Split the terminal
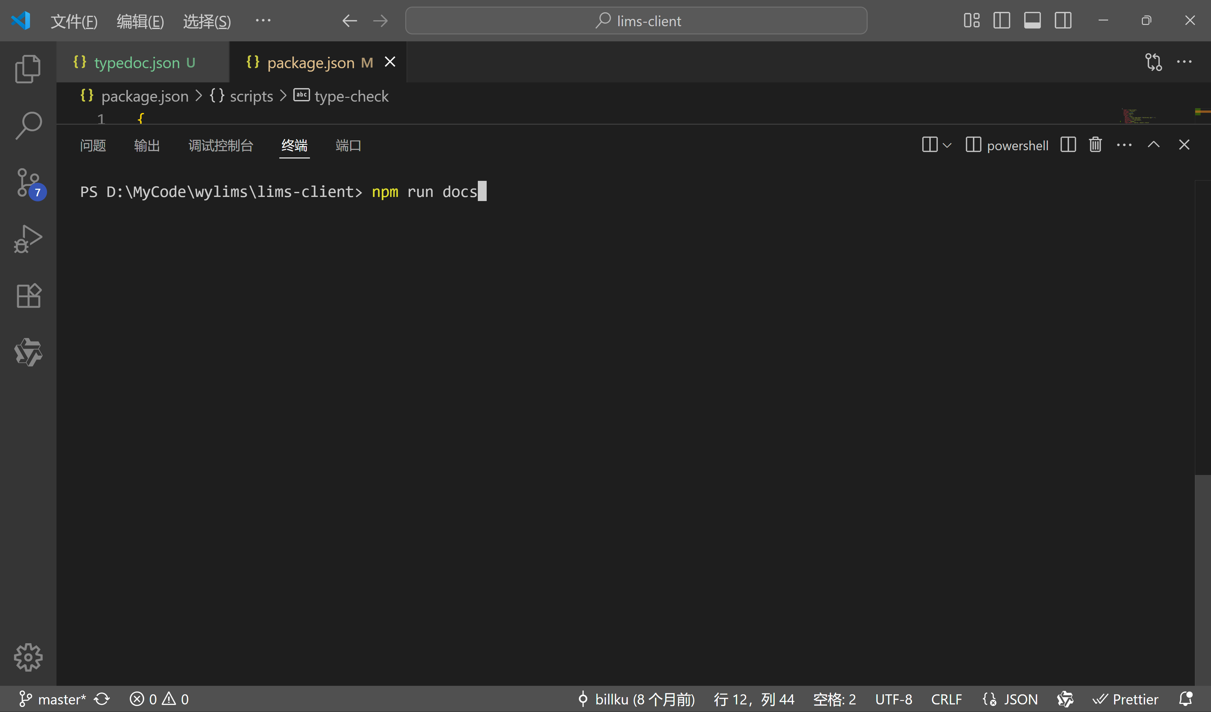 pos(1067,145)
